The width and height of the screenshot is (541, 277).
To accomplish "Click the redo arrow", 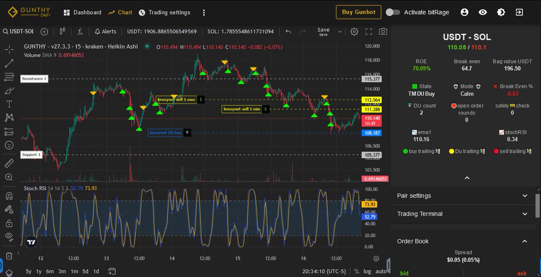I will [x=303, y=31].
